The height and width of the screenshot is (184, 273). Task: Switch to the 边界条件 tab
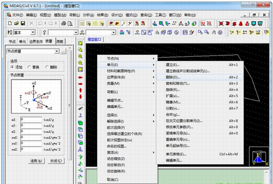pyautogui.click(x=36, y=41)
